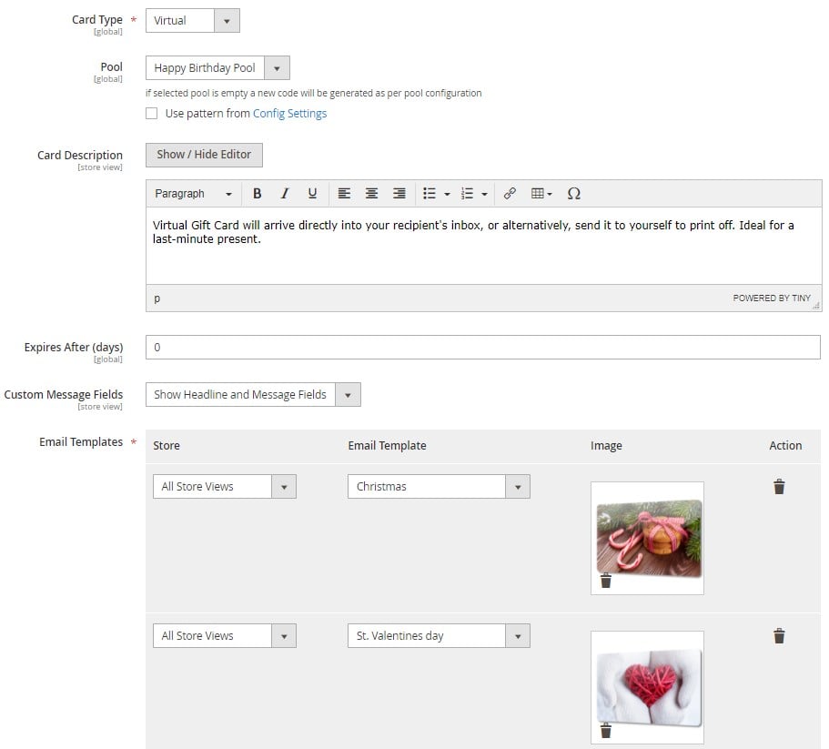Open the Custom Message Fields dropdown
The height and width of the screenshot is (749, 829).
(x=253, y=394)
